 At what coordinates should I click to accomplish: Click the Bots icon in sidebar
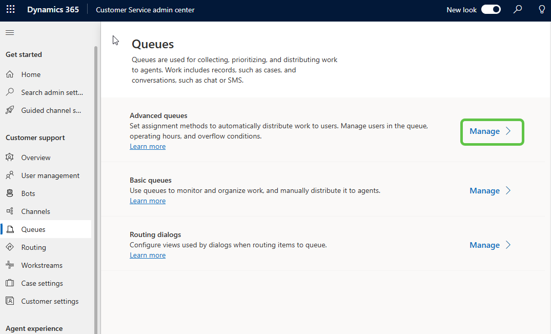point(10,193)
